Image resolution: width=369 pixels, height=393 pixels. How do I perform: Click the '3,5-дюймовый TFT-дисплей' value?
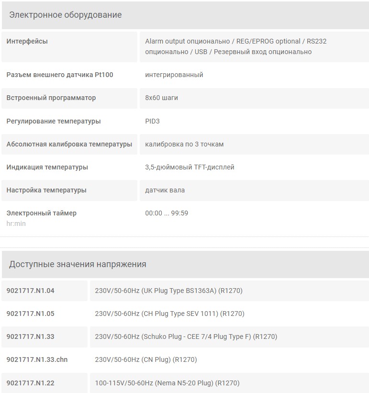coord(190,167)
